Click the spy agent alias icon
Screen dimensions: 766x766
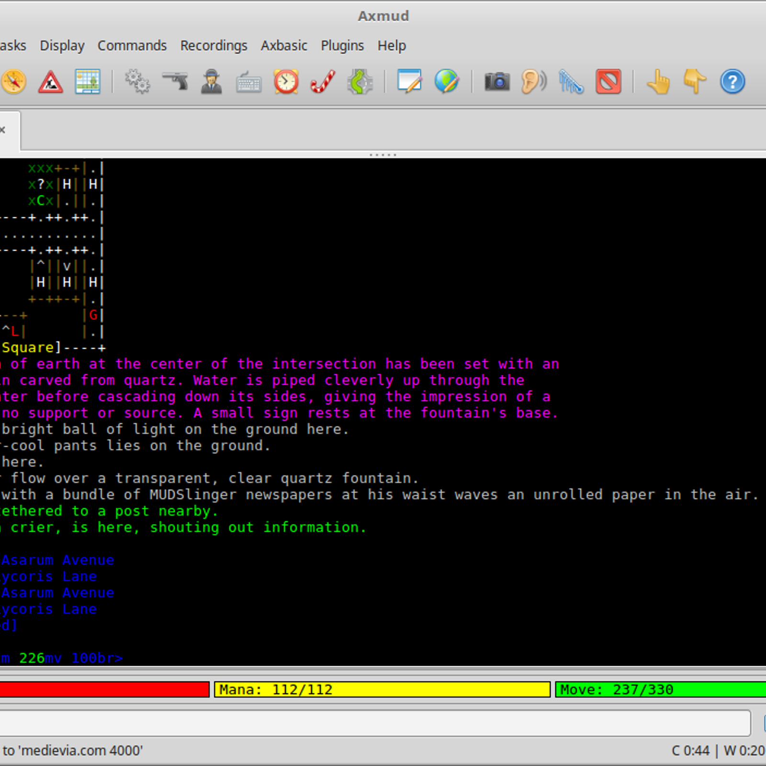pos(212,82)
